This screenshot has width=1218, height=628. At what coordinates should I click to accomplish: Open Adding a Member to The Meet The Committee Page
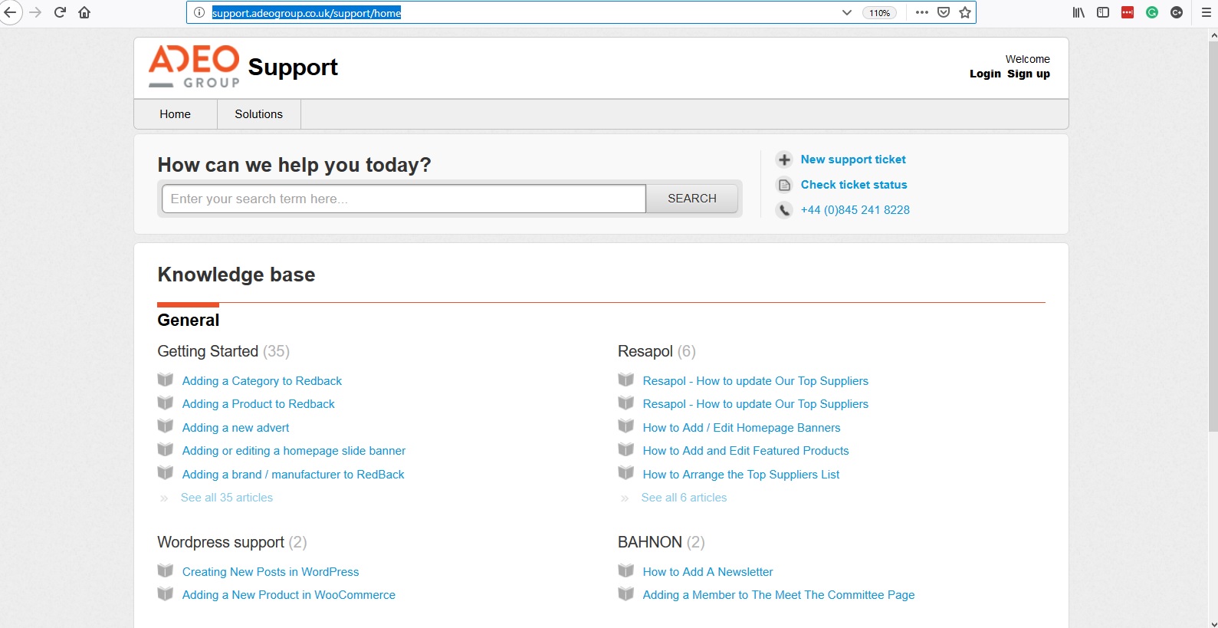click(779, 595)
